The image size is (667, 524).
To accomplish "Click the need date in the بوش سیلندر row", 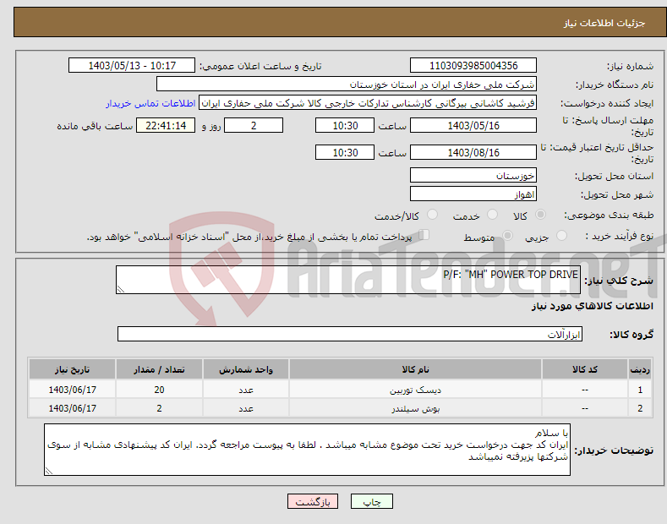I will [x=73, y=408].
